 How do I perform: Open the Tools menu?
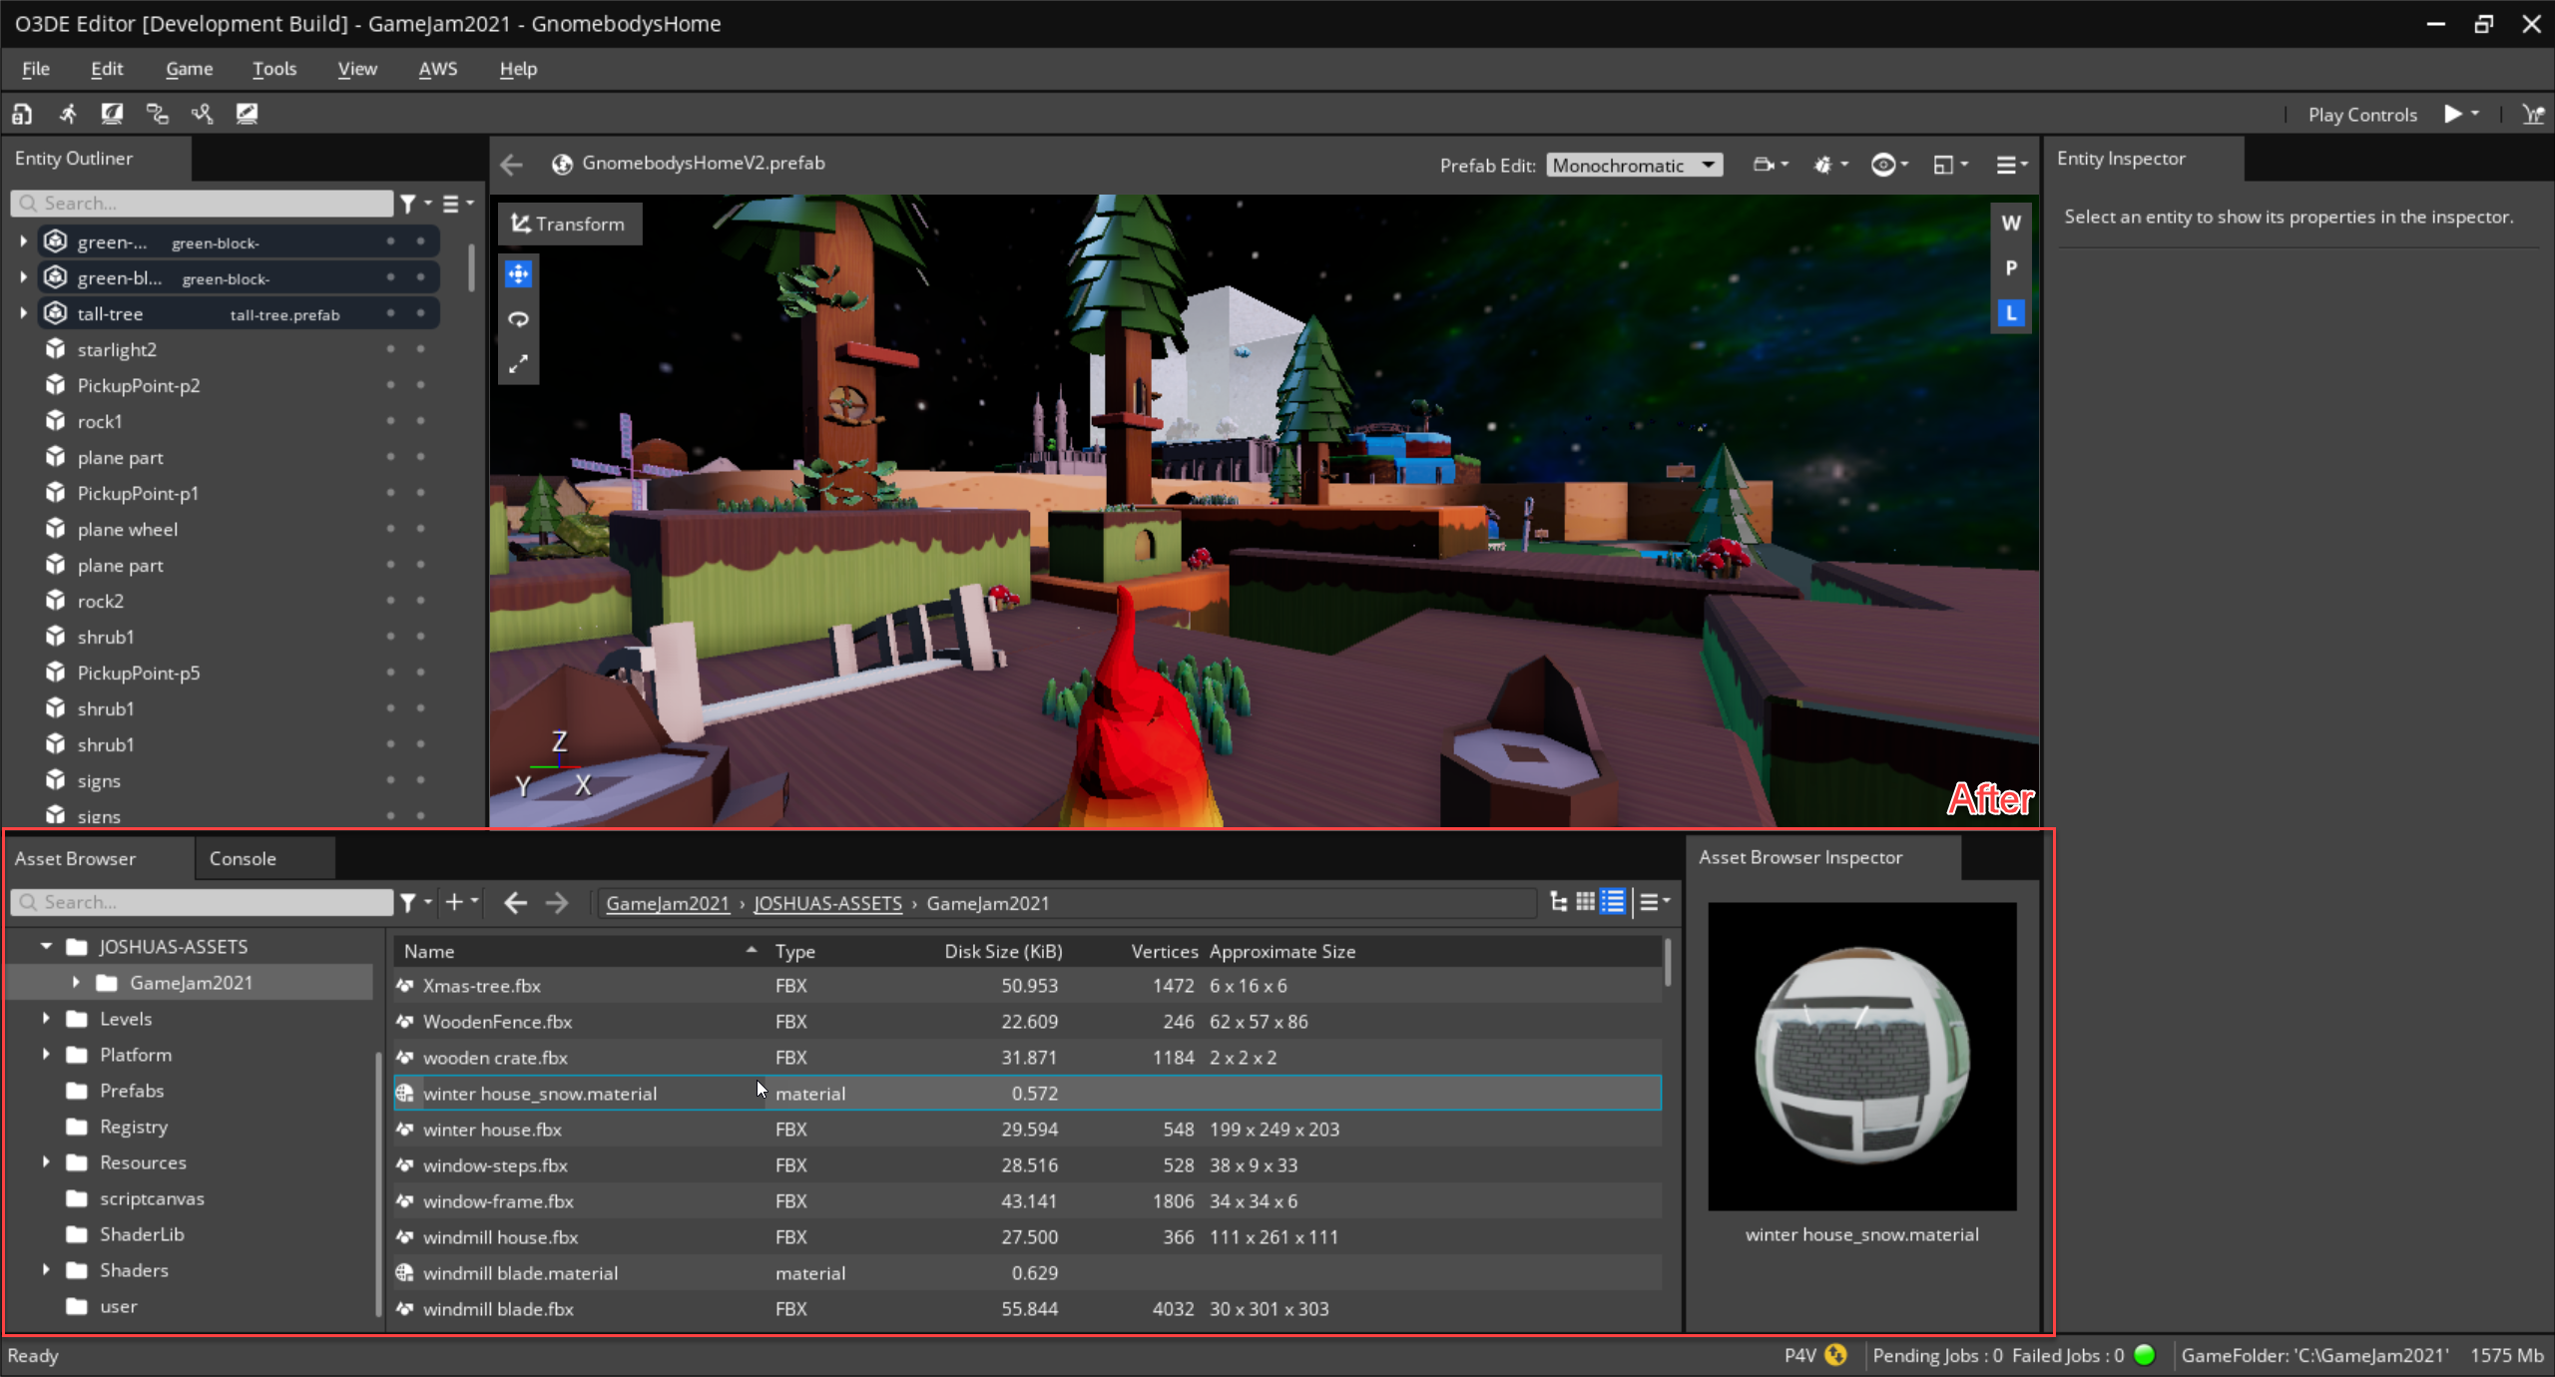click(273, 69)
